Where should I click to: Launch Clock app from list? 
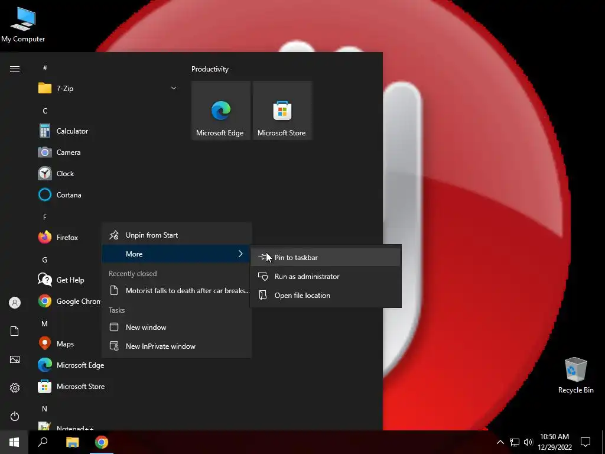107,174
